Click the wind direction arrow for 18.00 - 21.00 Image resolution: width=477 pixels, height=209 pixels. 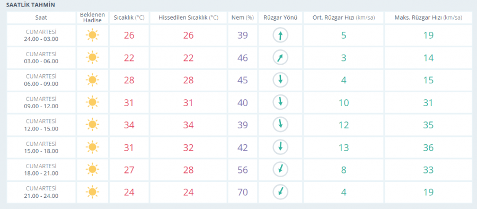coord(280,170)
